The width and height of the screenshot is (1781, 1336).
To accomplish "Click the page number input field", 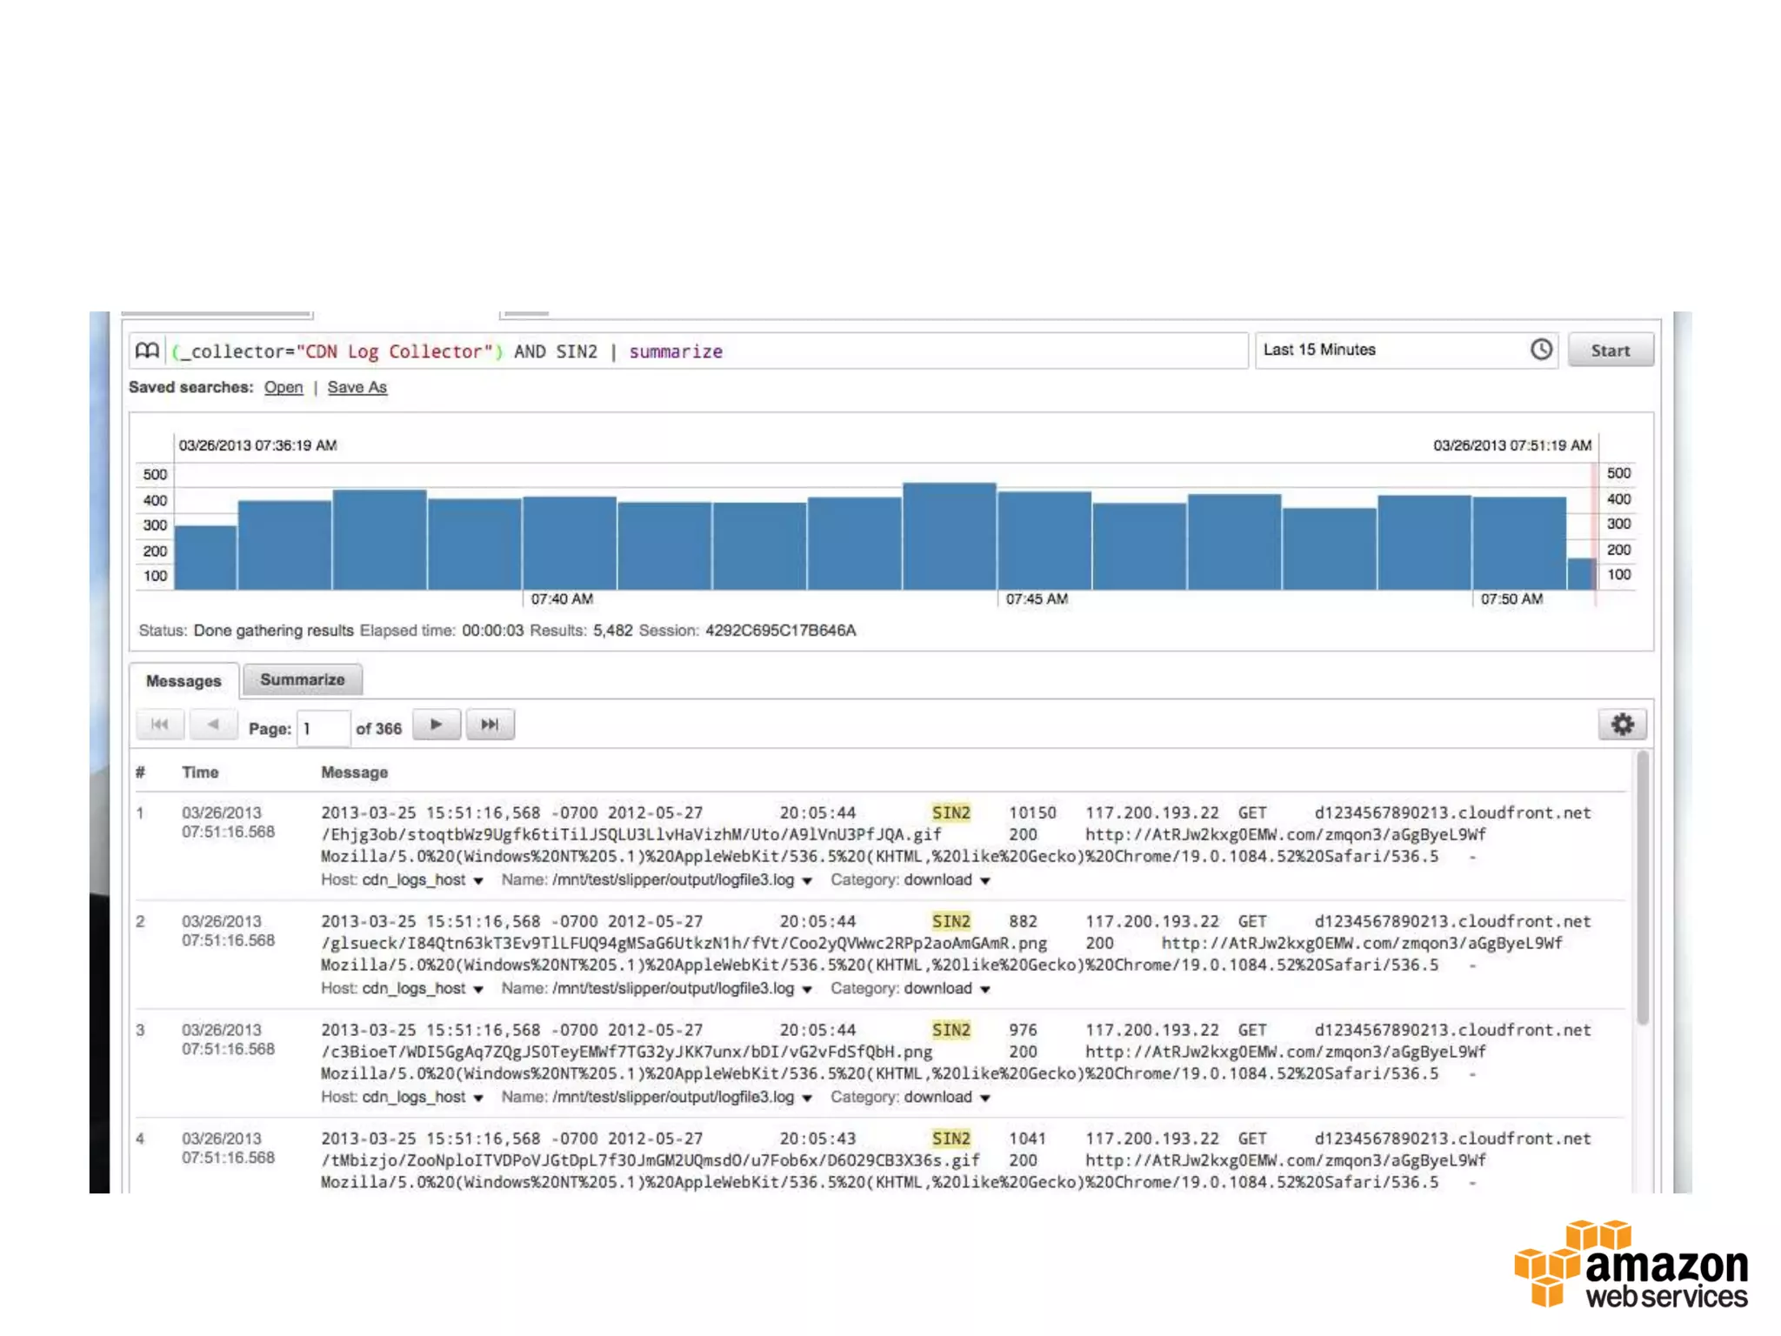I will (323, 728).
